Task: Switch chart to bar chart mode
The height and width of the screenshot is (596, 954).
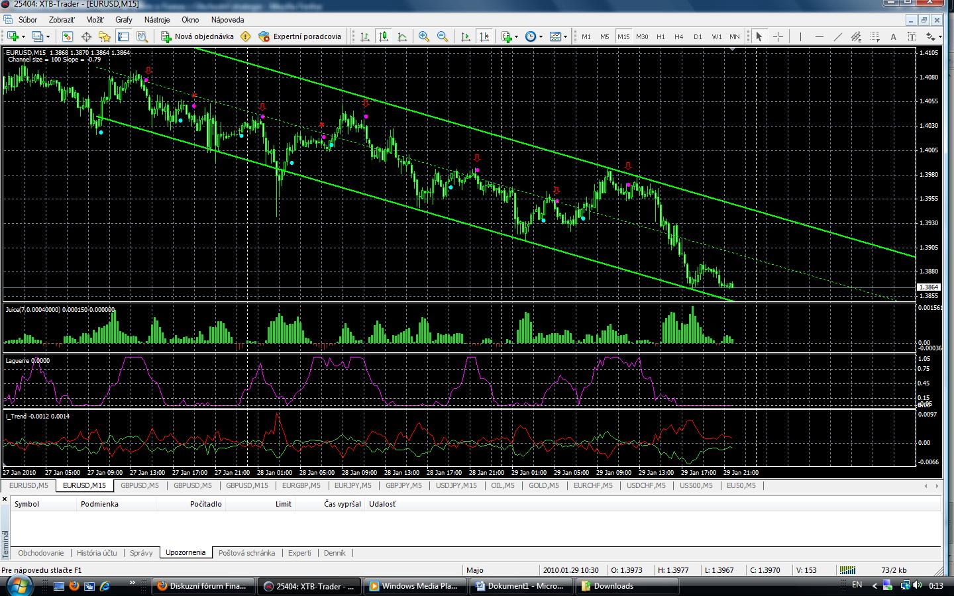Action: [x=364, y=37]
